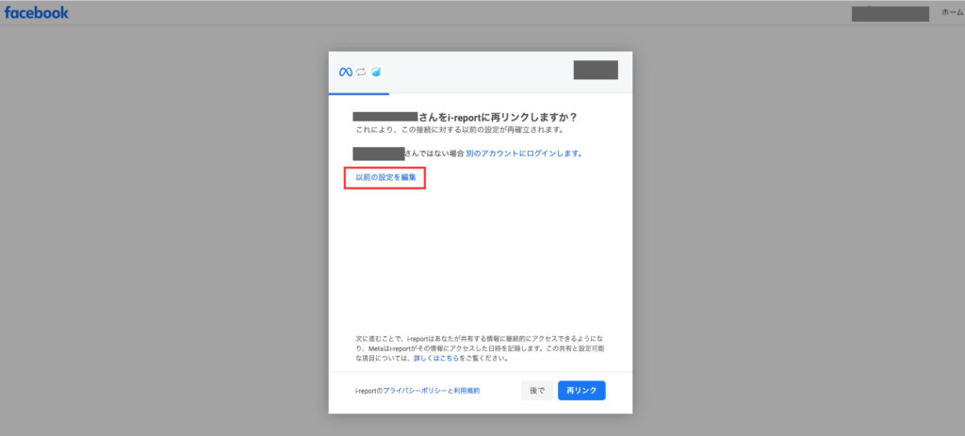Click the Facebook logo in the top bar
This screenshot has width=965, height=436.
(37, 12)
